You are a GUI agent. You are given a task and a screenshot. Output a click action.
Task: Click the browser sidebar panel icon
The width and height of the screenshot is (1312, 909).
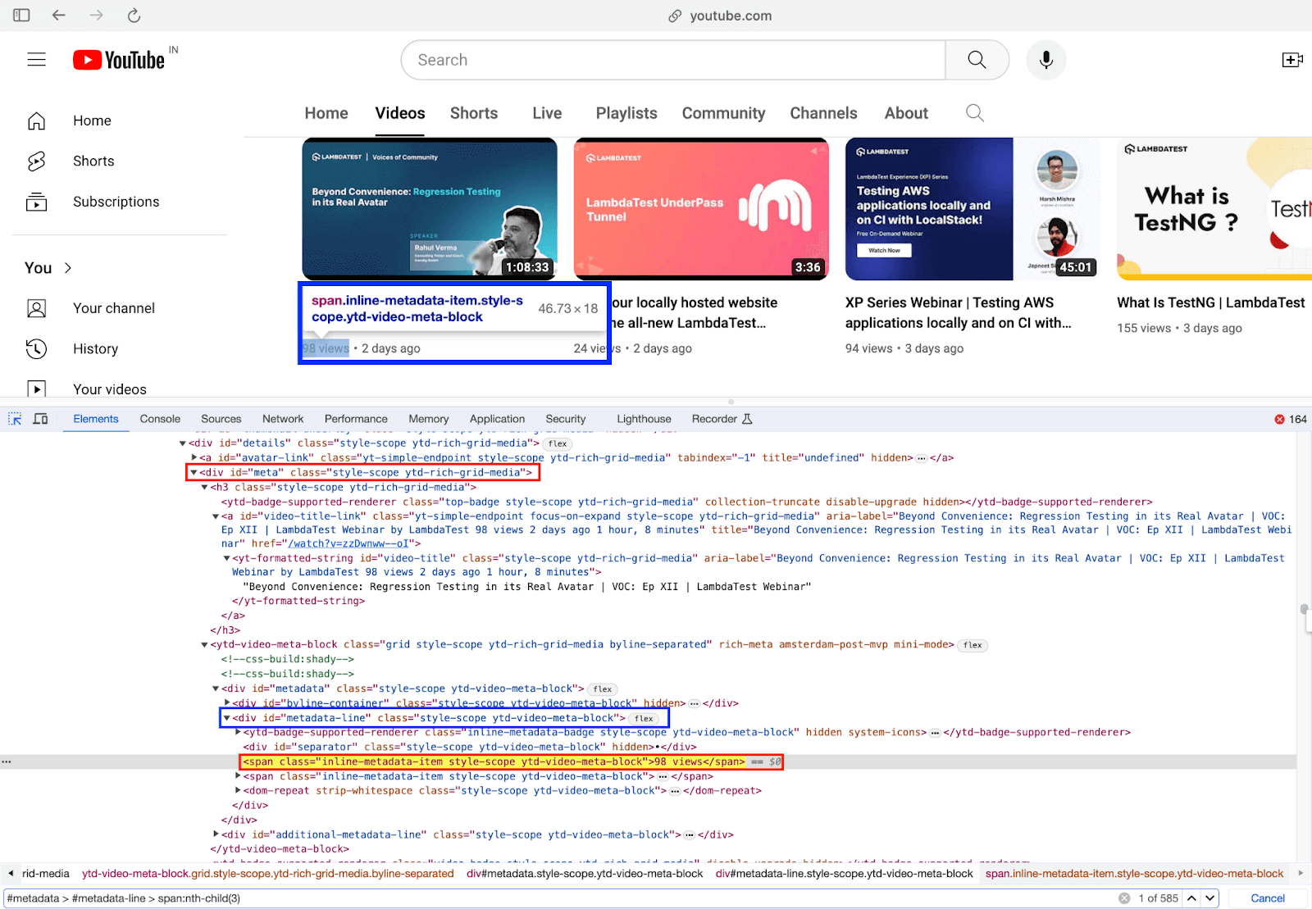point(21,16)
